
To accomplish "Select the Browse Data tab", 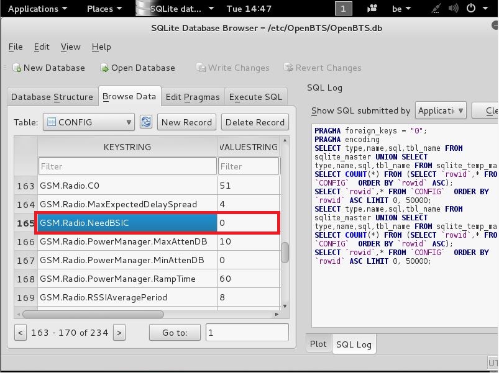I will 129,96.
